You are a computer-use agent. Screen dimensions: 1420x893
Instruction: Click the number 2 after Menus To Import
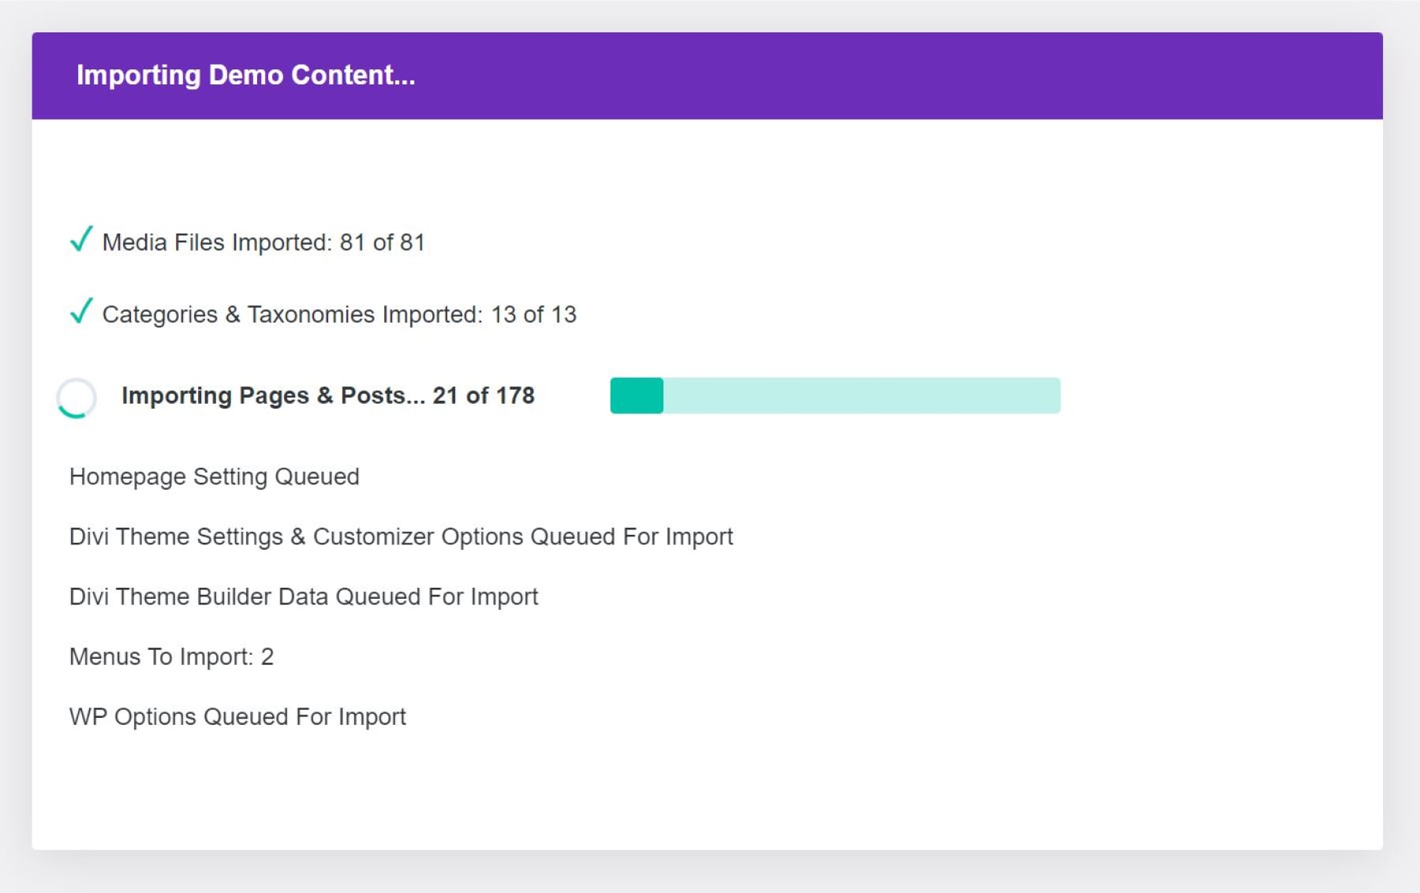point(267,656)
